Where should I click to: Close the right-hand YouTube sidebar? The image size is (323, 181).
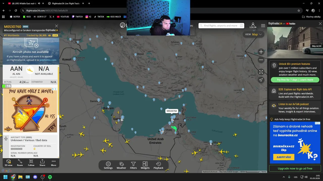pos(320,24)
